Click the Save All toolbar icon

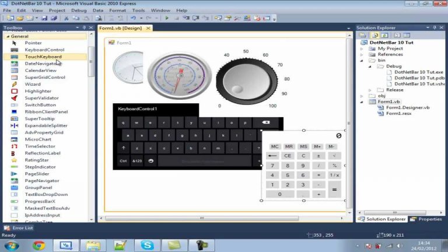click(x=54, y=18)
